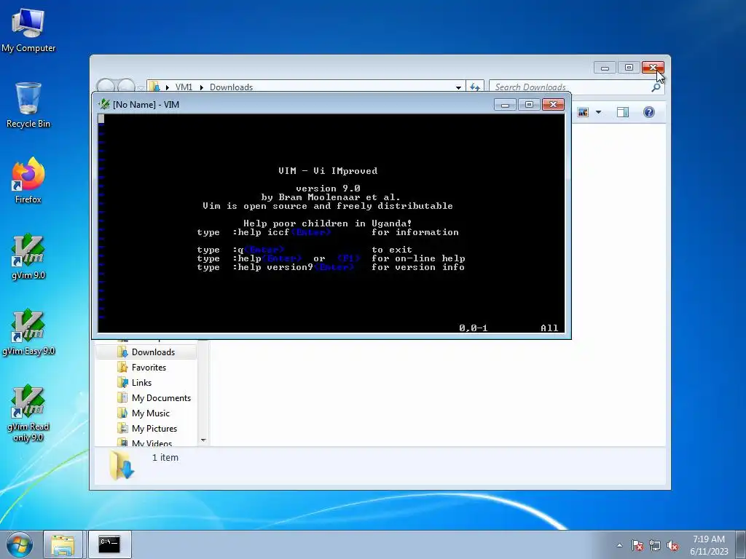
Task: Minimize the Explorer Downloads window
Action: pyautogui.click(x=605, y=68)
